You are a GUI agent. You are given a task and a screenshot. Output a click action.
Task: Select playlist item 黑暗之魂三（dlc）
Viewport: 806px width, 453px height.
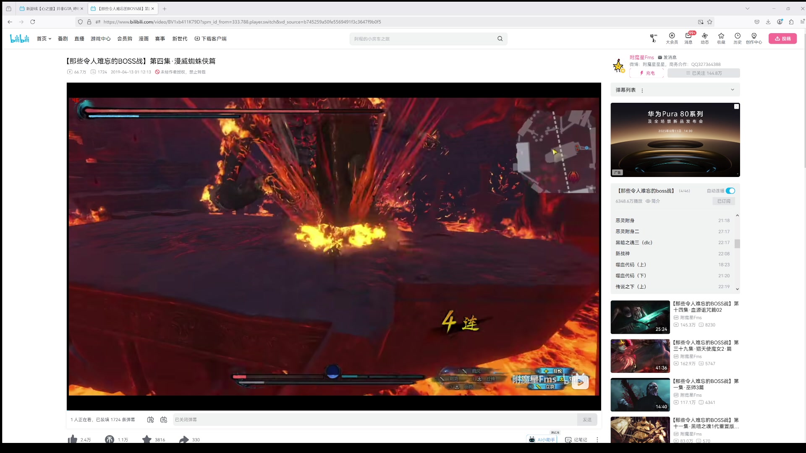point(673,242)
